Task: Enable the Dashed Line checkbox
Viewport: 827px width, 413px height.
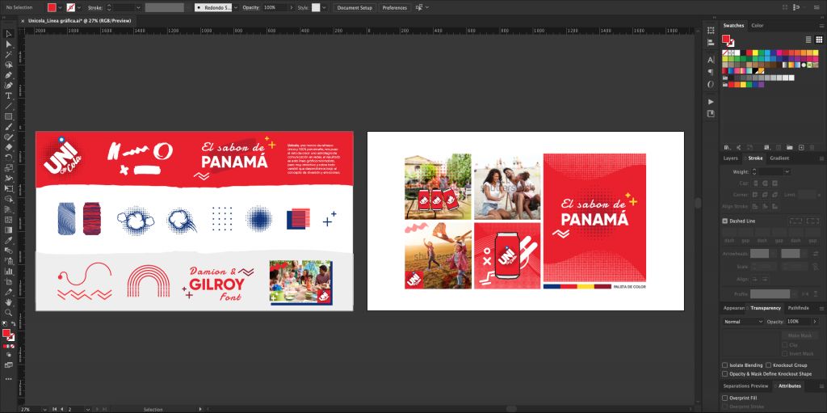Action: point(725,221)
